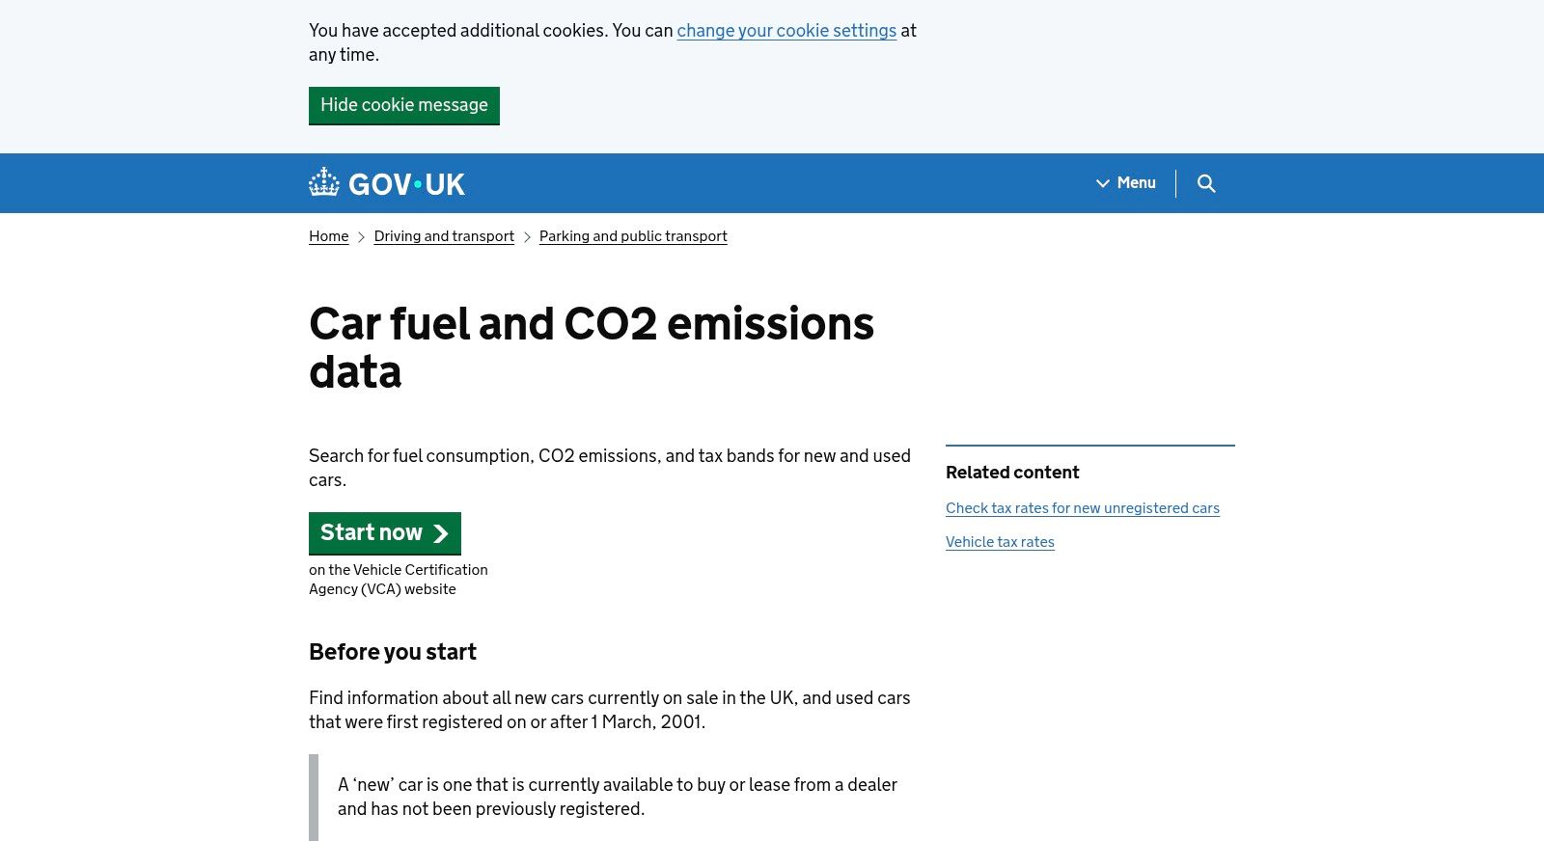Follow the Vehicle tax rates link
The image size is (1544, 868).
(x=1000, y=542)
